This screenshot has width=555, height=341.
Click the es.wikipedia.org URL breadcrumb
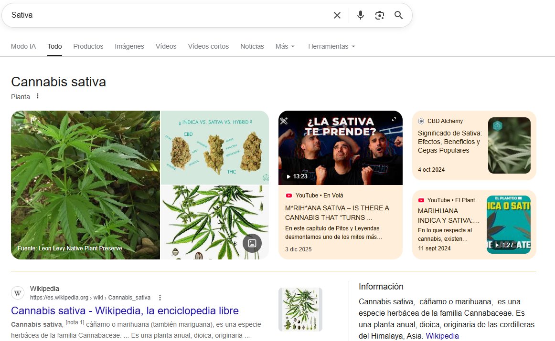point(90,298)
